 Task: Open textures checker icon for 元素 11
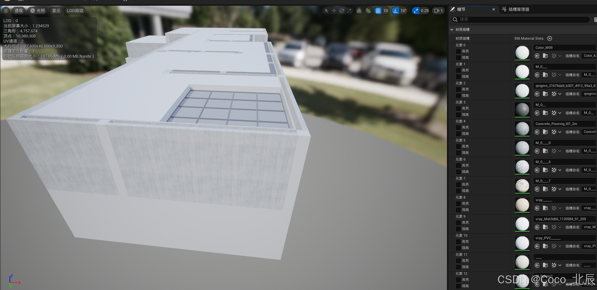click(554, 265)
